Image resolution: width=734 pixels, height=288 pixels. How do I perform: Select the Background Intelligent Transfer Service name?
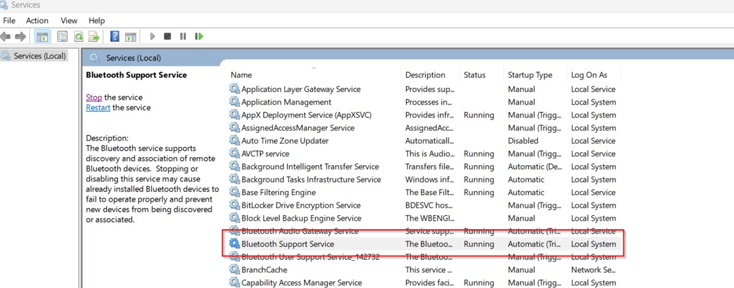(310, 166)
